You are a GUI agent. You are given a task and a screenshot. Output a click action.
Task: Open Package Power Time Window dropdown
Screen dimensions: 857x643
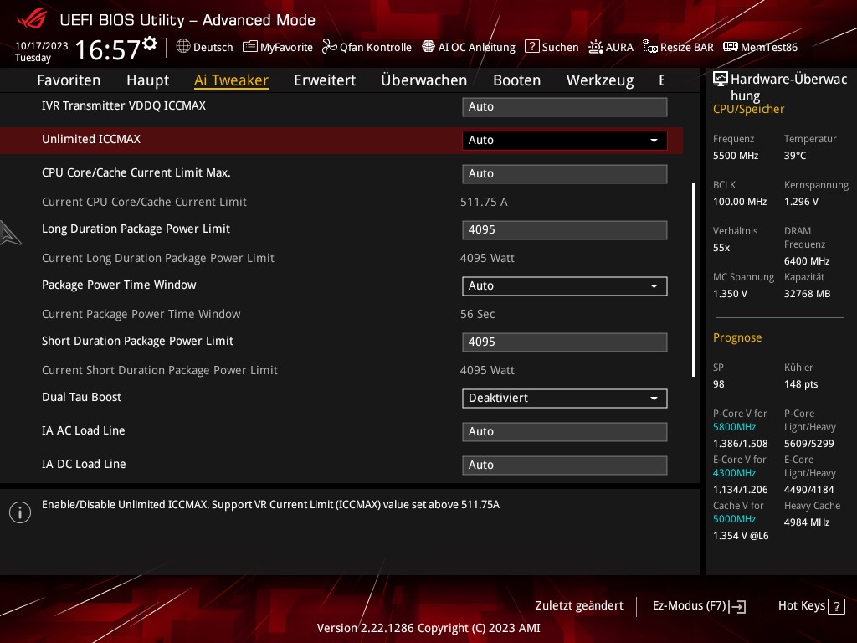(564, 286)
